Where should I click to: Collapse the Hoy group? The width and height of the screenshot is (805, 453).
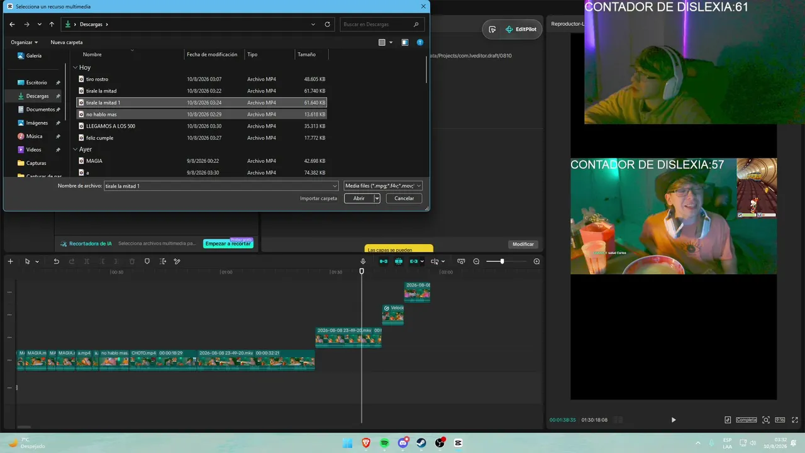point(75,67)
